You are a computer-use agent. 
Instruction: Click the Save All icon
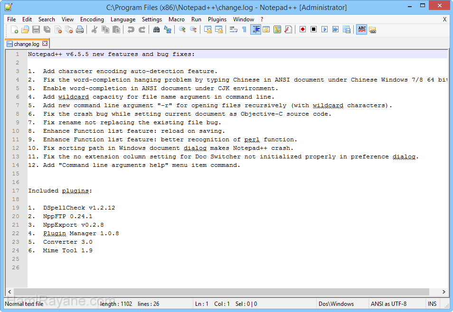pos(47,29)
